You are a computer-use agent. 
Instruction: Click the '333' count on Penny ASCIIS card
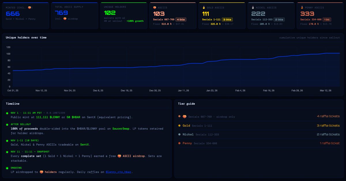[307, 14]
